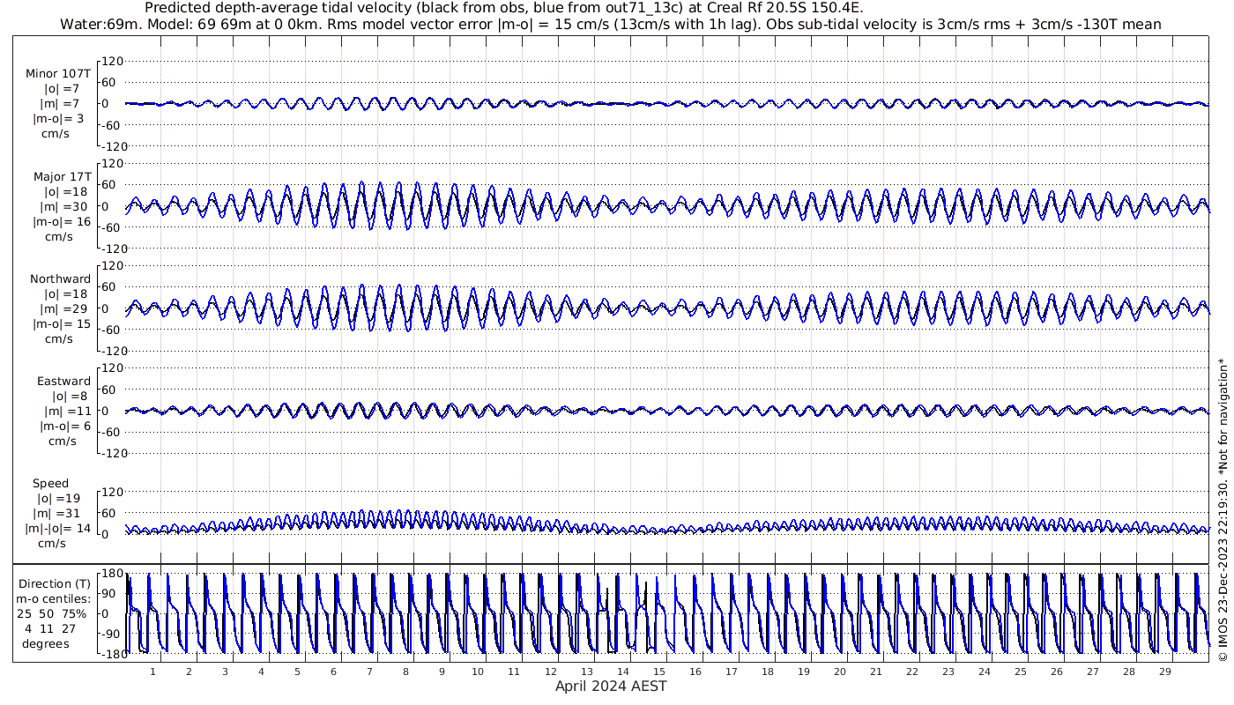Click the '|m| =30' value under Major 17T
Image resolution: width=1234 pixels, height=705 pixels.
(x=60, y=207)
